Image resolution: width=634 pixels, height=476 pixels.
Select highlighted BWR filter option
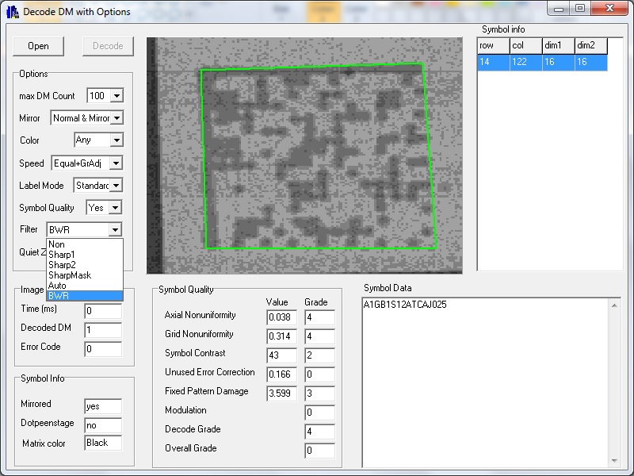(85, 296)
